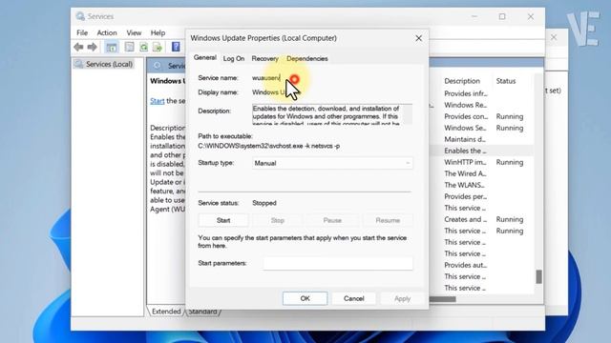This screenshot has height=343, width=611.
Task: Click the Start link in Services extended pane
Action: coord(157,101)
